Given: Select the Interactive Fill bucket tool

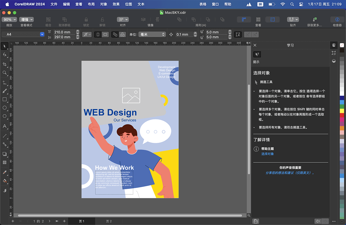Looking at the screenshot, I should click(x=5, y=181).
